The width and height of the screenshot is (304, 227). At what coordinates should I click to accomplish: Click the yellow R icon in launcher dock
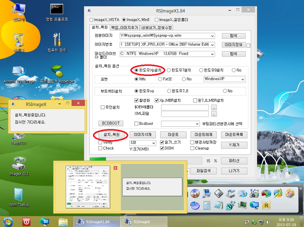266,205
